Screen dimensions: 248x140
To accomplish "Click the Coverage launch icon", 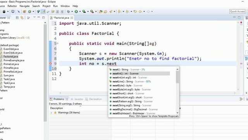I will (84, 11).
